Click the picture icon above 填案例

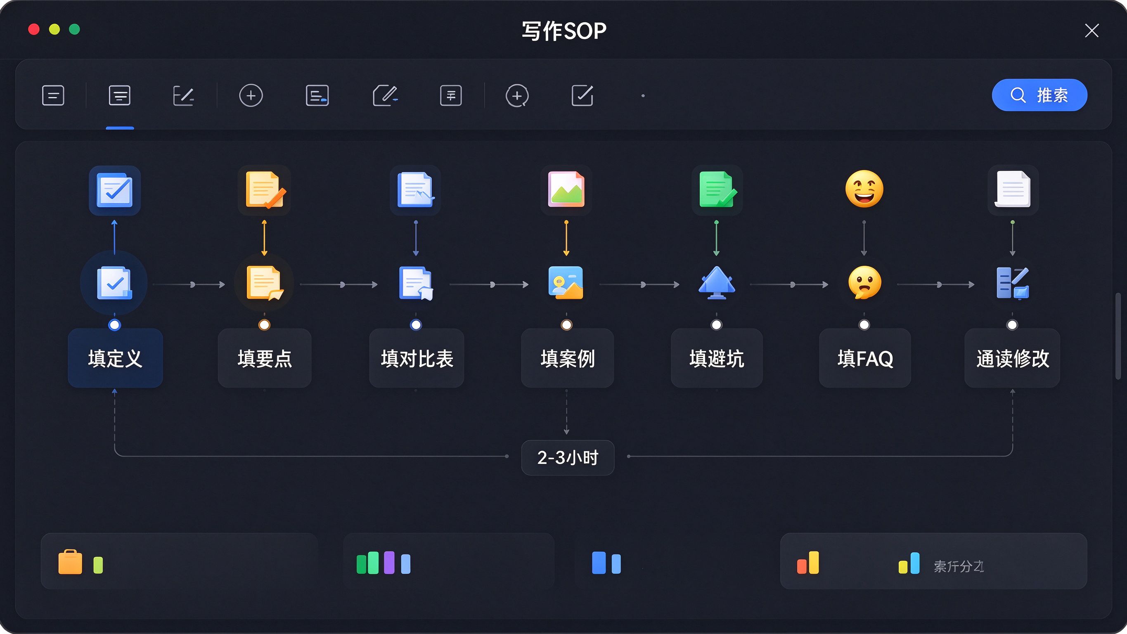pyautogui.click(x=566, y=190)
